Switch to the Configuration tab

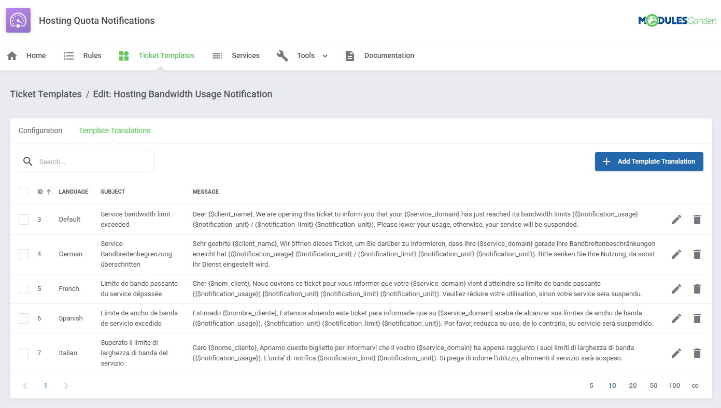coord(40,130)
